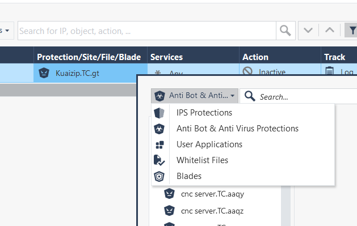Click the popup search magnifier icon

point(250,96)
